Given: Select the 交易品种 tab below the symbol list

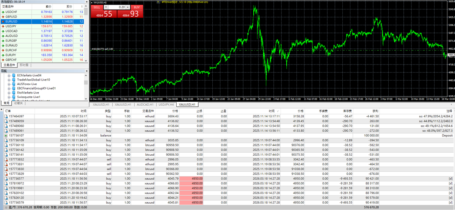Looking at the screenshot, I should (9, 65).
